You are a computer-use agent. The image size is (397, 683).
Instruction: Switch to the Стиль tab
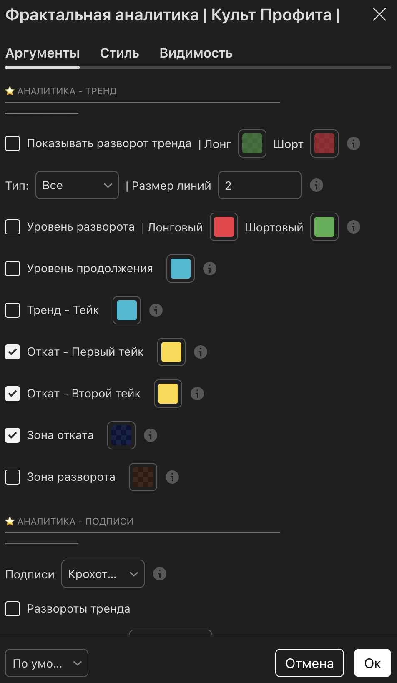pos(120,53)
